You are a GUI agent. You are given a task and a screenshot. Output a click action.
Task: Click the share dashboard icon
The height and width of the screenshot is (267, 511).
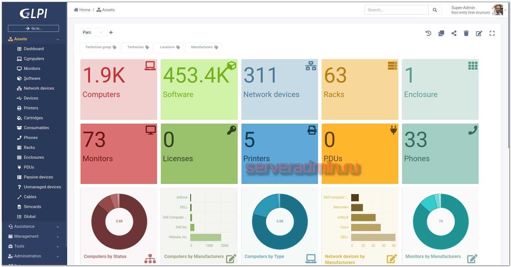[x=454, y=33]
